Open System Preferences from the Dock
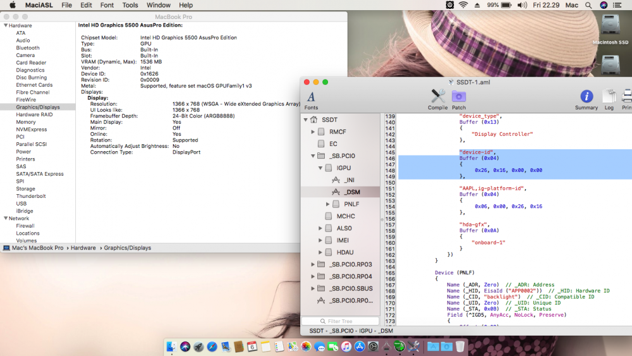 point(373,347)
